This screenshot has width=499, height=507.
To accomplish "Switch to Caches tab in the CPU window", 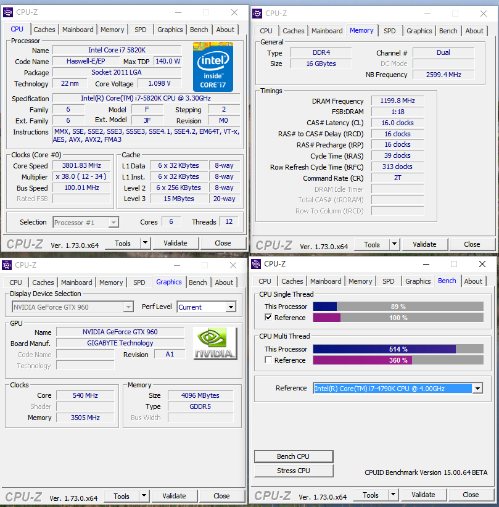I will 44,30.
